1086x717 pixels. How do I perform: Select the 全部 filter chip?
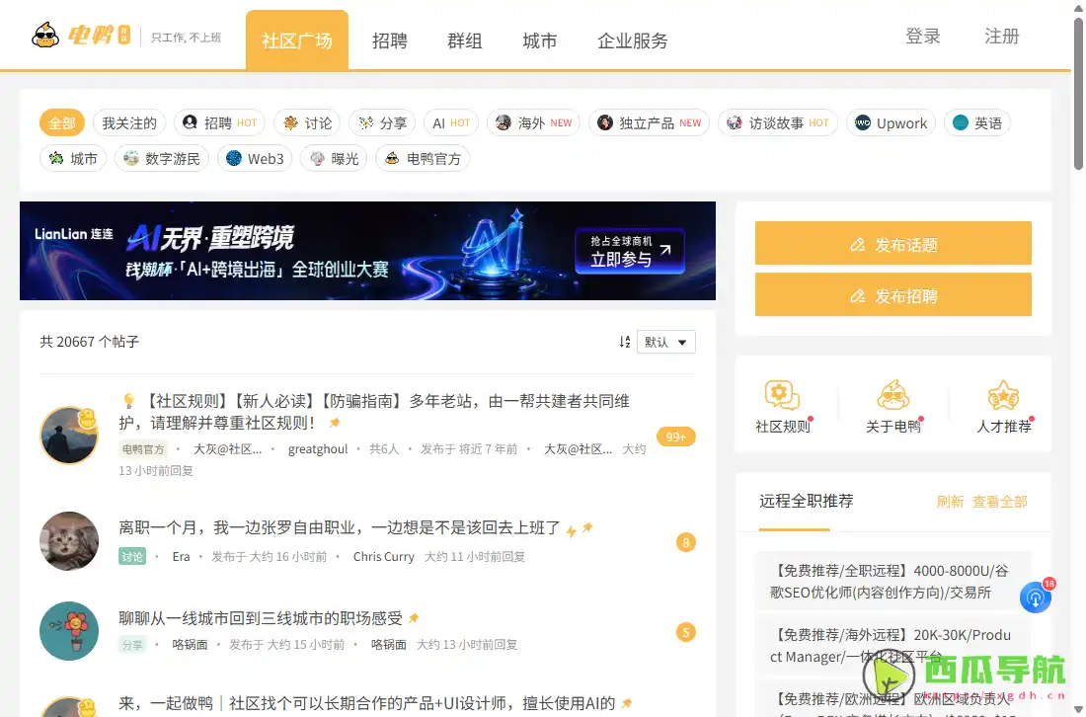pos(61,122)
